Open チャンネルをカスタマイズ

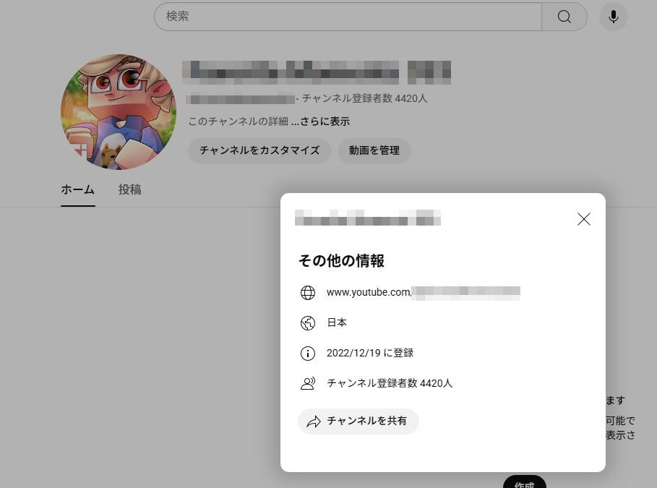[x=259, y=150]
